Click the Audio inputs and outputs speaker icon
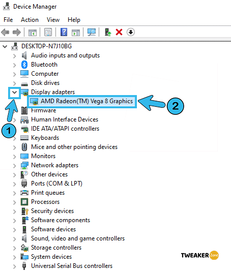Screen dimensions: 231x273 pos(24,55)
